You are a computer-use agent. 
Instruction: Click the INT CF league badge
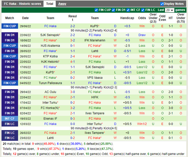pyautogui.click(x=10, y=119)
